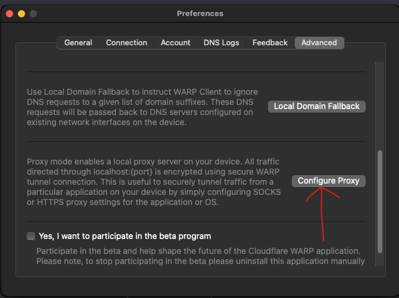Click the Preferences window title
399x298 pixels.
200,13
